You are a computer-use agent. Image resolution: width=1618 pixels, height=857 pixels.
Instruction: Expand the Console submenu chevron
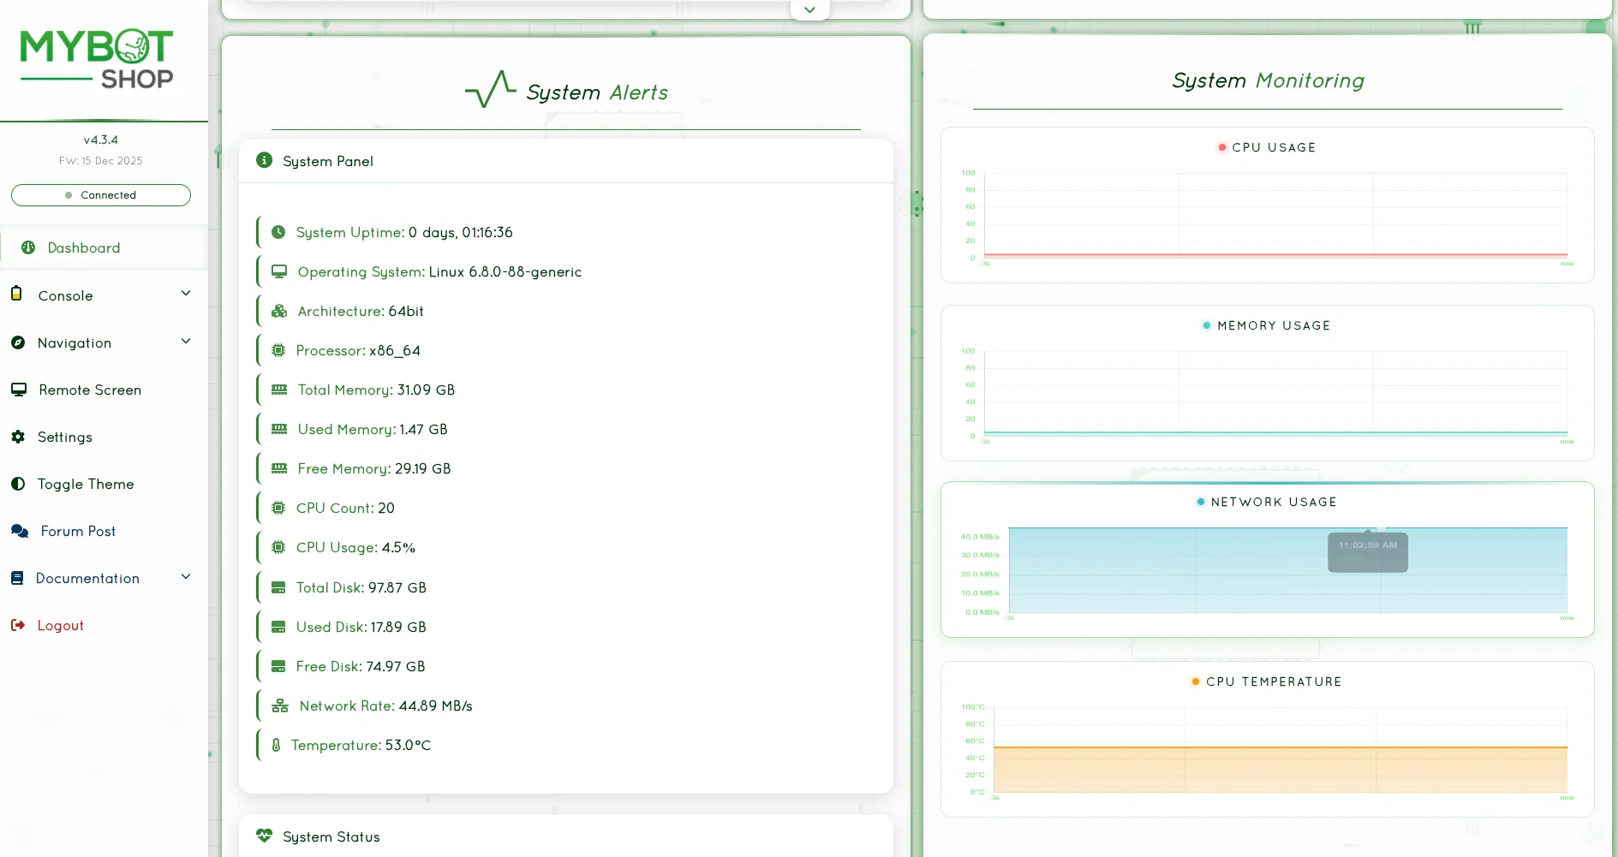click(186, 294)
